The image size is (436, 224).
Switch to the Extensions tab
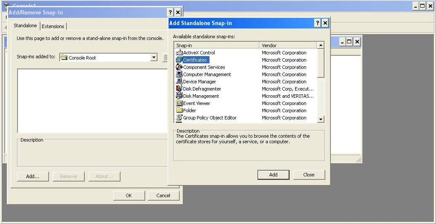[x=53, y=26]
